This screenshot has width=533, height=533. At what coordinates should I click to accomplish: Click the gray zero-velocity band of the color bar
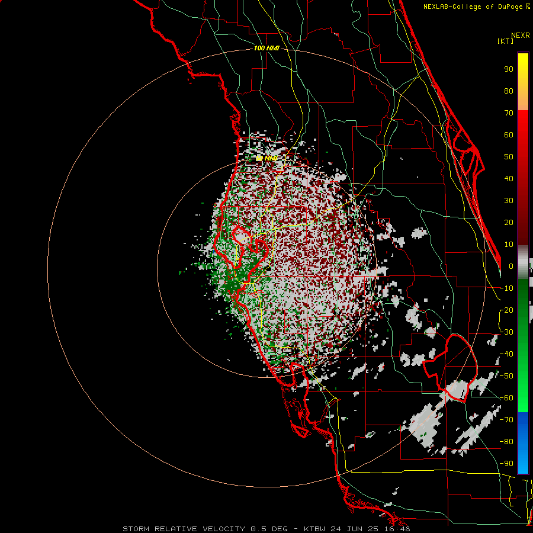pyautogui.click(x=523, y=262)
